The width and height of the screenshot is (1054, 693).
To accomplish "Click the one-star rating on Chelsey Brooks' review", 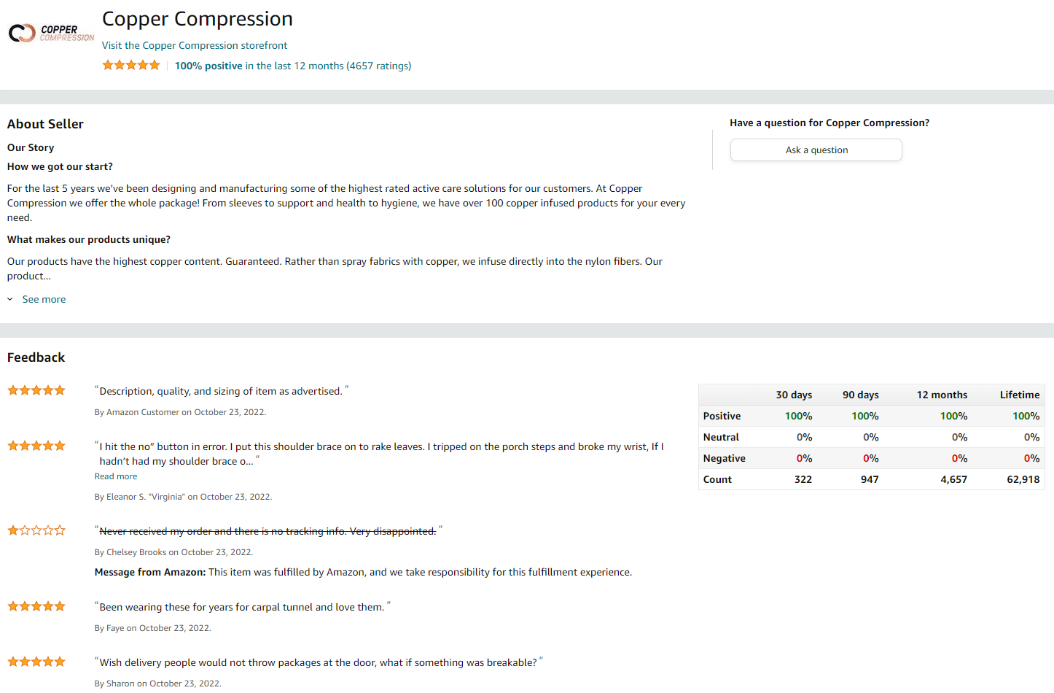I will coord(36,530).
